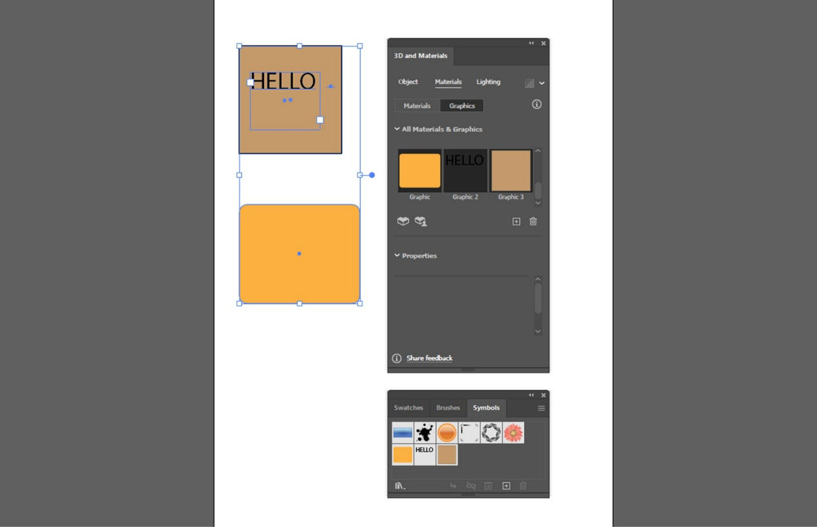Select the Graphic 2 HELLO thumbnail
The width and height of the screenshot is (817, 527).
click(465, 170)
